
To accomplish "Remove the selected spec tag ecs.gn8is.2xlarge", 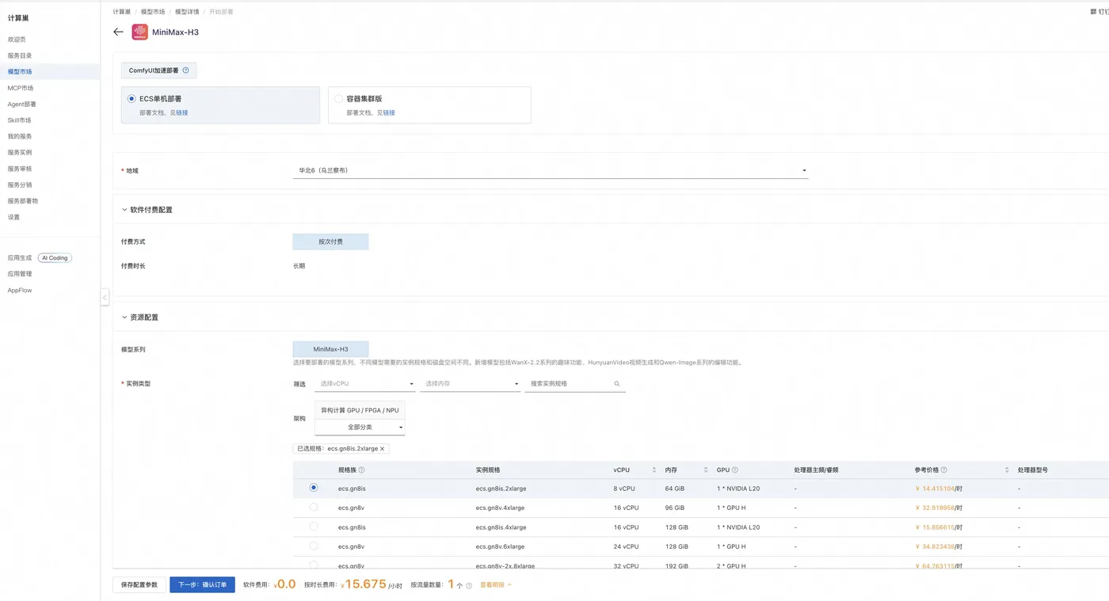I will coord(383,449).
